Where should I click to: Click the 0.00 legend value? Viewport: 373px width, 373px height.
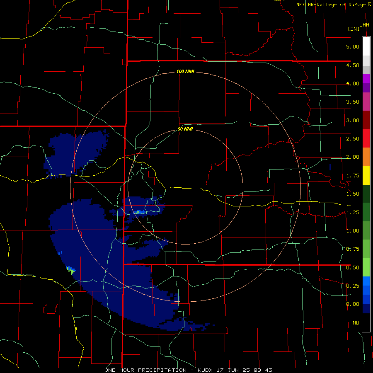coord(353,304)
